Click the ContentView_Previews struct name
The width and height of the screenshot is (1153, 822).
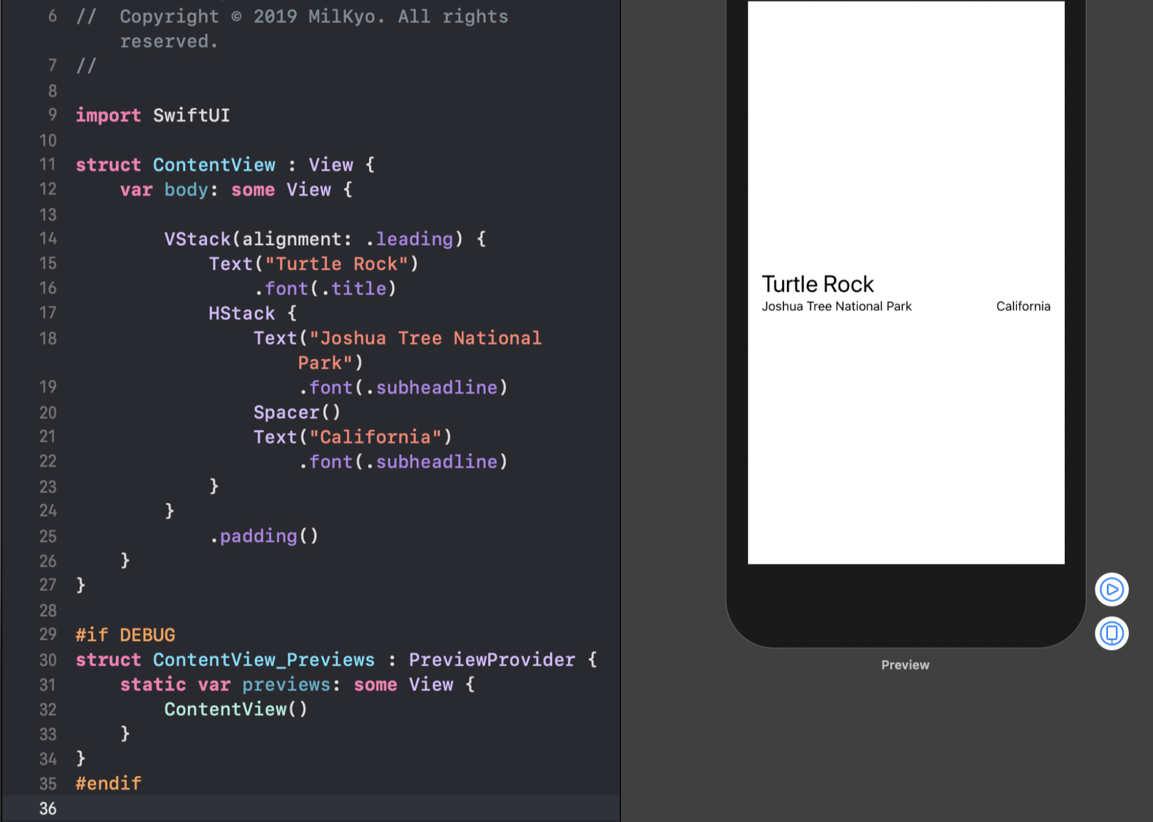(x=263, y=660)
